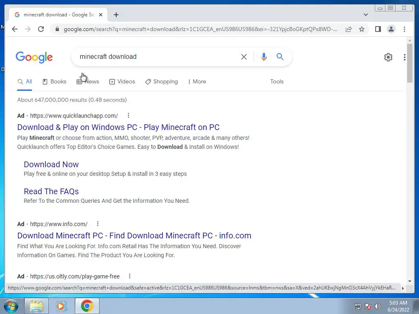Click the Chrome taskbar icon
The width and height of the screenshot is (419, 314).
point(87,306)
